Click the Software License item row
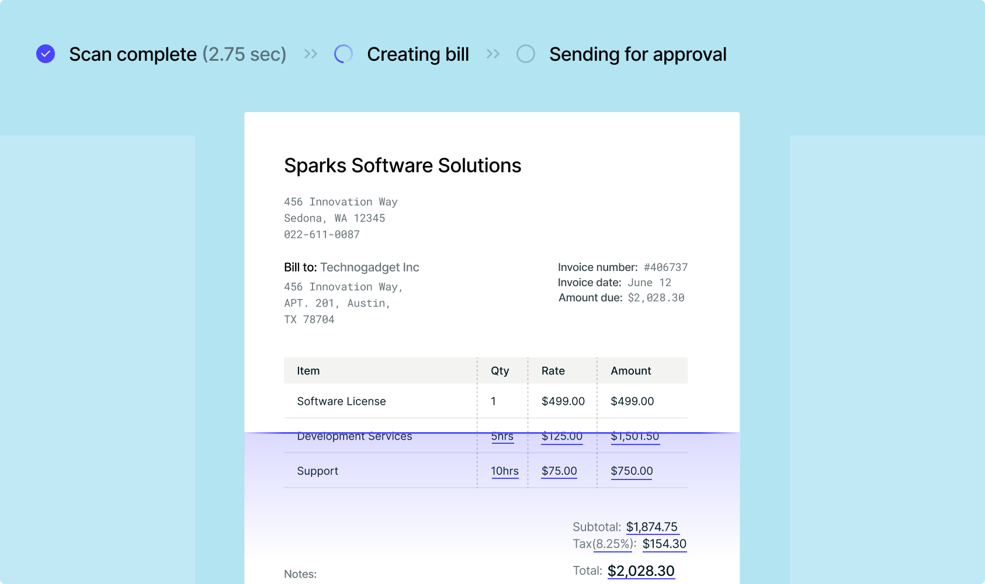Viewport: 985px width, 584px height. [341, 401]
